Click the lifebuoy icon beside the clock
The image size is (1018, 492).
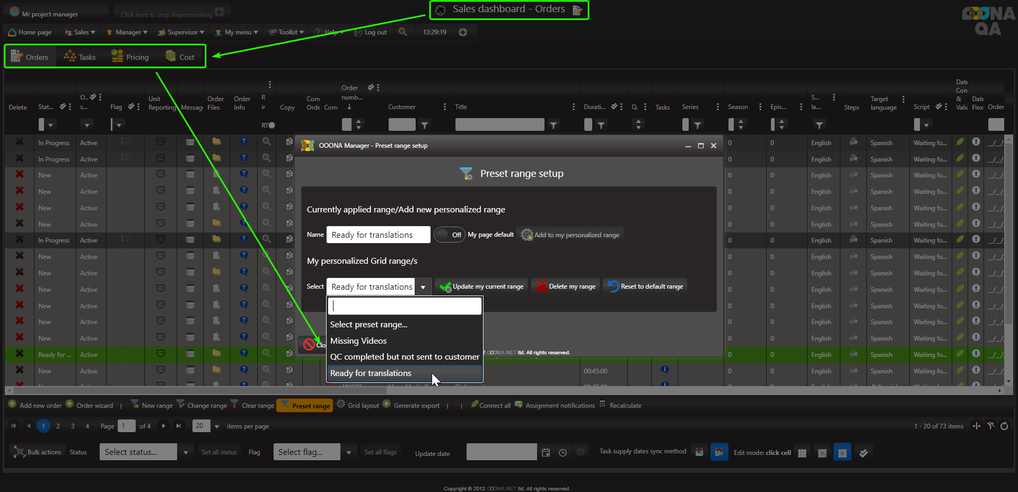463,32
